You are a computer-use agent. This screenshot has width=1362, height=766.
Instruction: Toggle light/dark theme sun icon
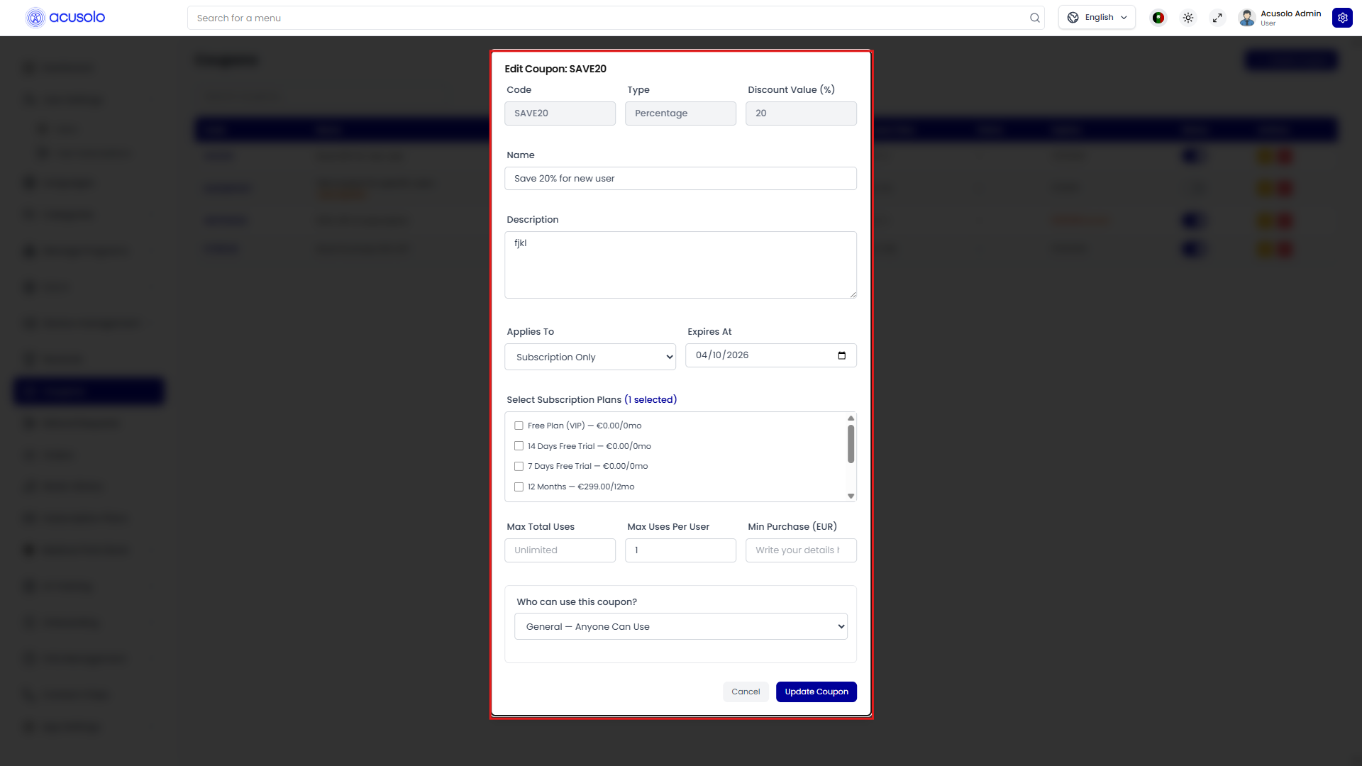click(x=1188, y=18)
